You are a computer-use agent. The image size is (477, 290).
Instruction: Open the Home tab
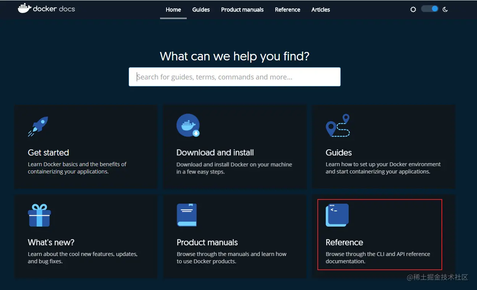173,10
